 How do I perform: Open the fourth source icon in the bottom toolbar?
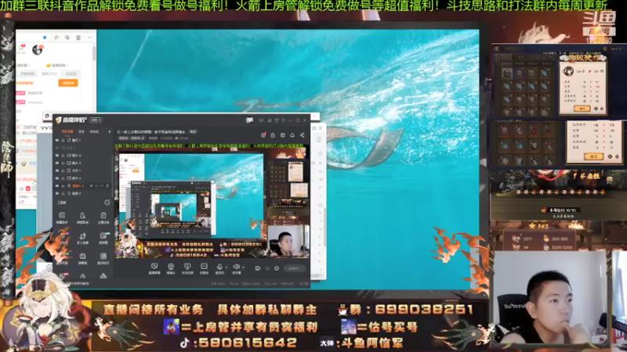[x=204, y=266]
